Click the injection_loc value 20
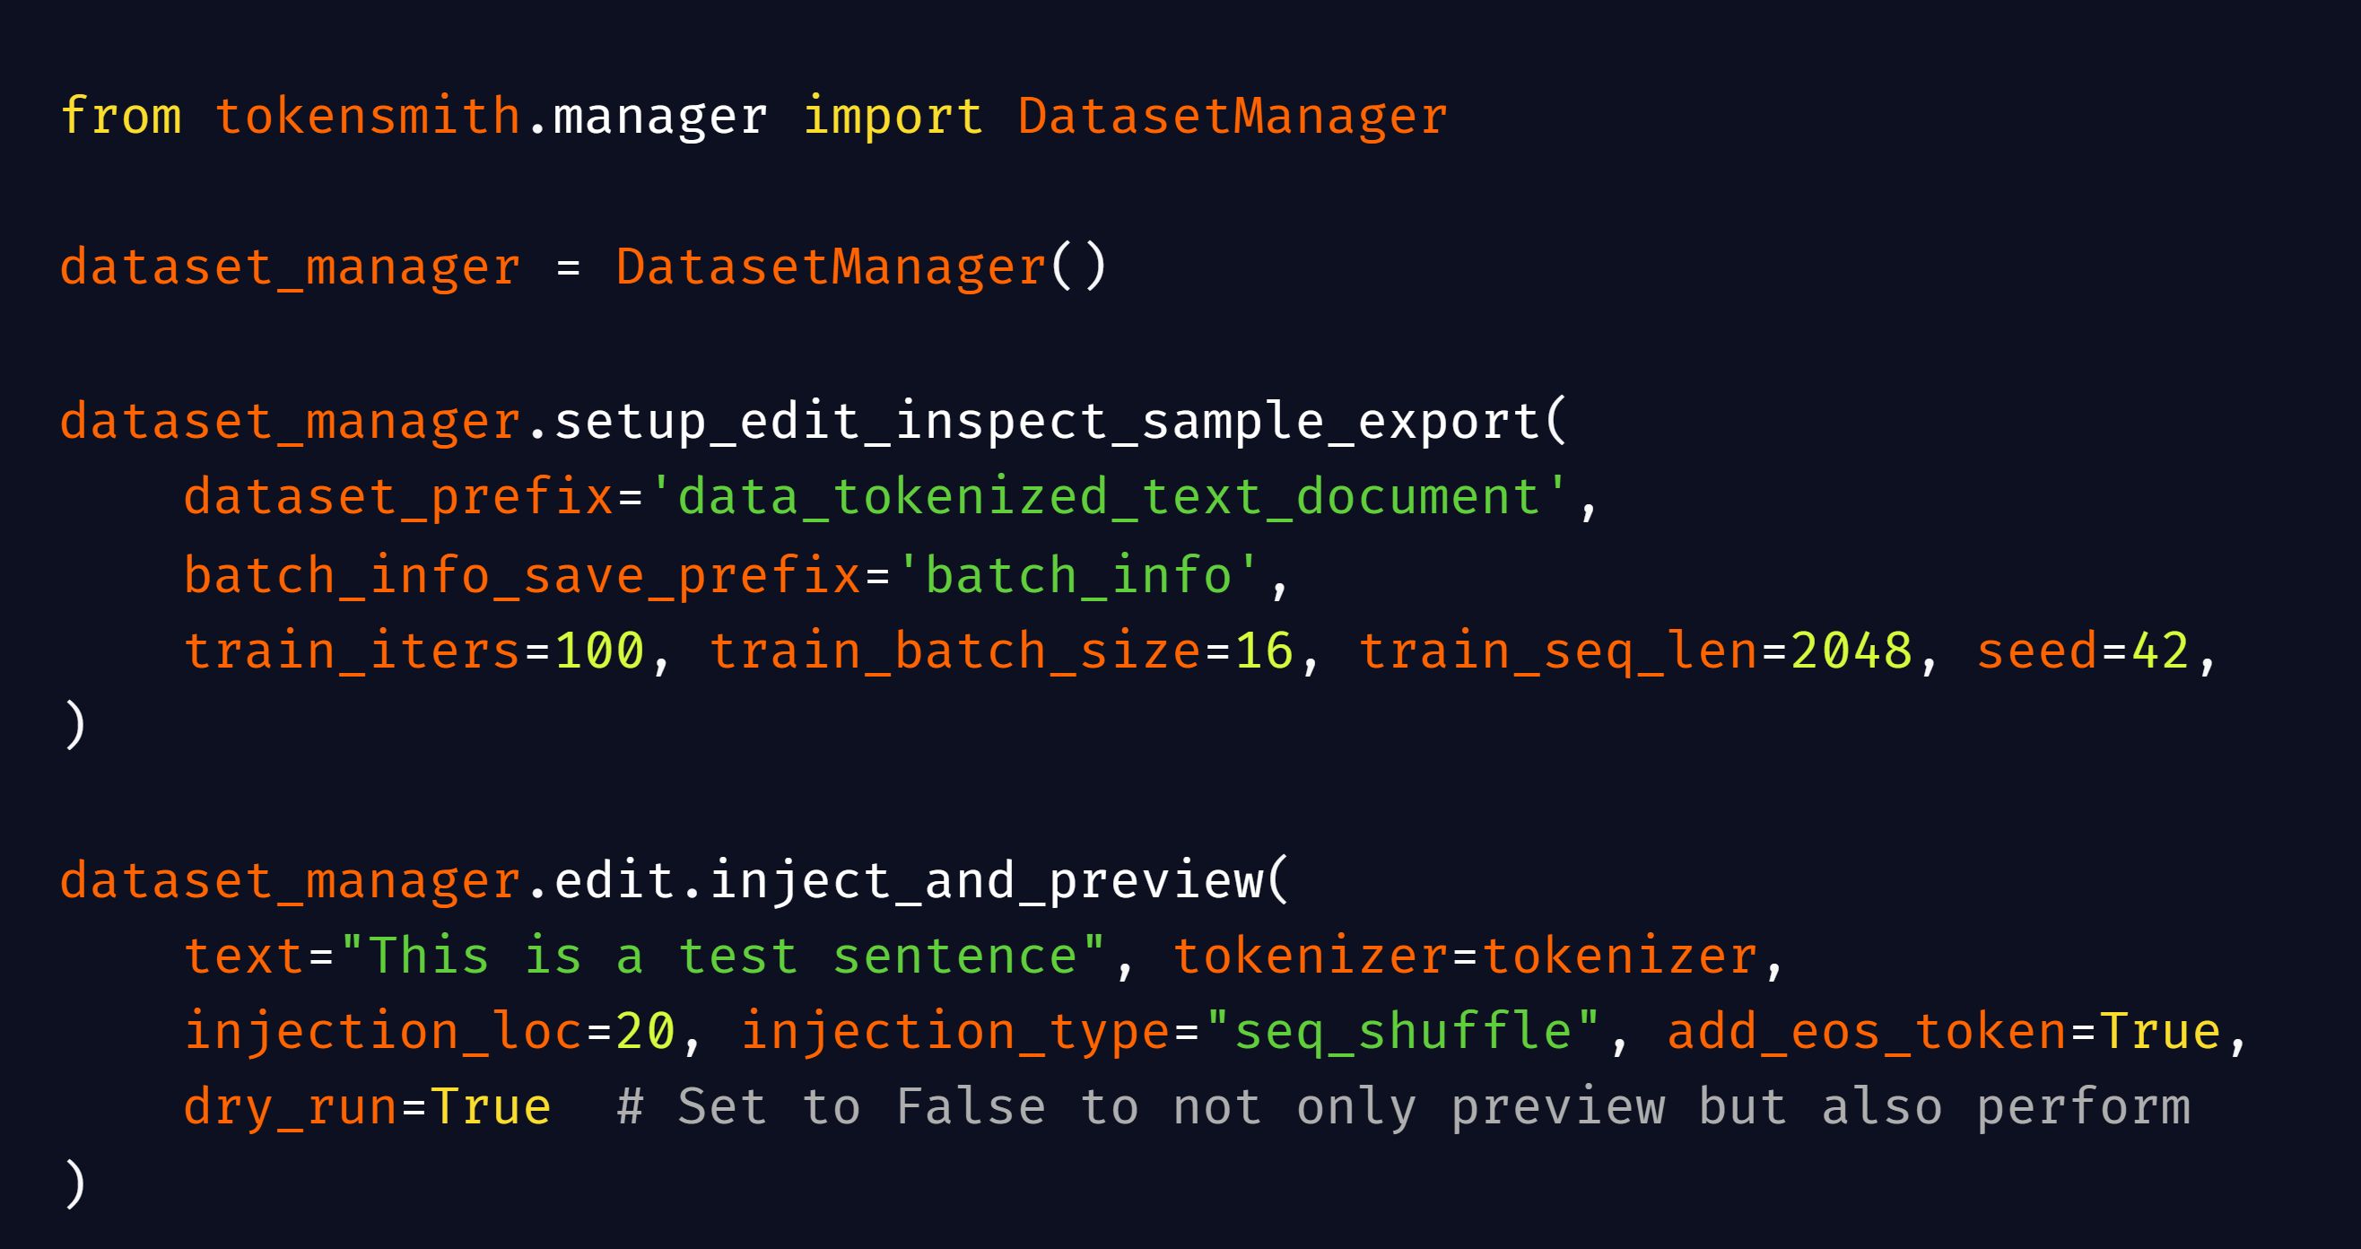 tap(645, 1032)
